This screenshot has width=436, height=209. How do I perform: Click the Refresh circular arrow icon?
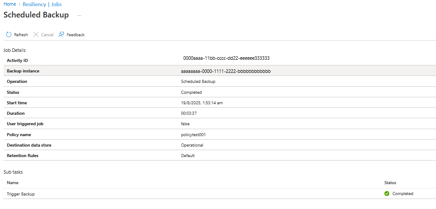click(9, 35)
